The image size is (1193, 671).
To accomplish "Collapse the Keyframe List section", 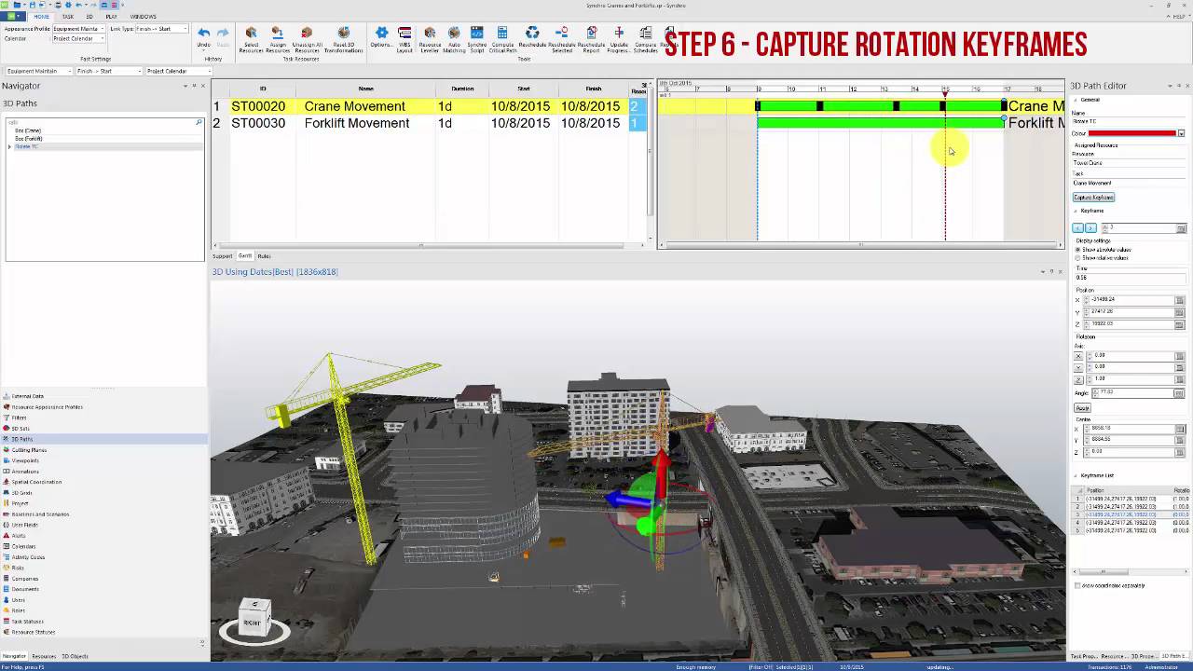I will 1075,475.
